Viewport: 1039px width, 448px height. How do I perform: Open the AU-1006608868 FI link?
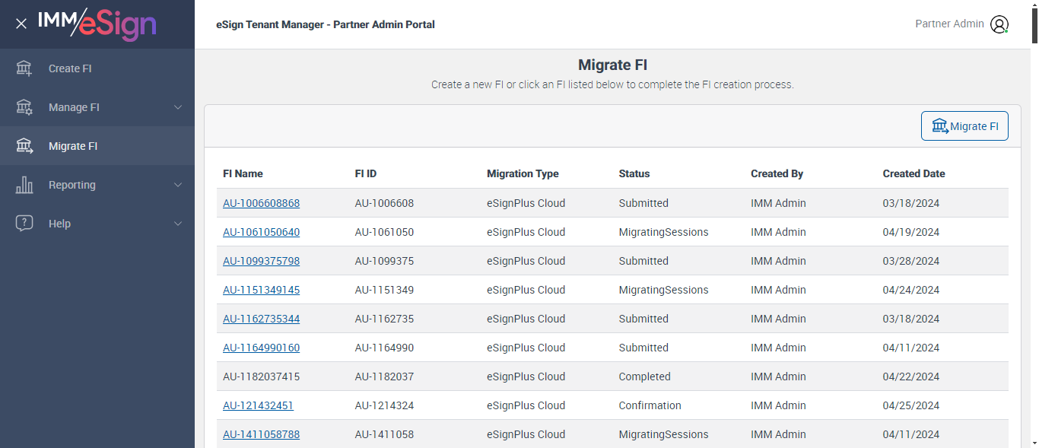[x=261, y=203]
